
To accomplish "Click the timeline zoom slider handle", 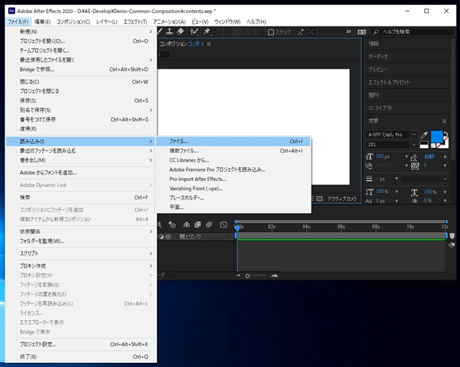I will coord(248,276).
